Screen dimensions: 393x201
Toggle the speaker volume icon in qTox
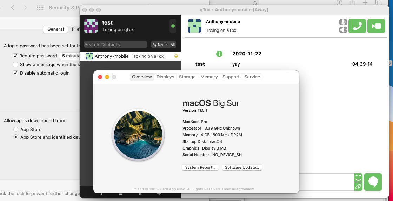pyautogui.click(x=343, y=30)
